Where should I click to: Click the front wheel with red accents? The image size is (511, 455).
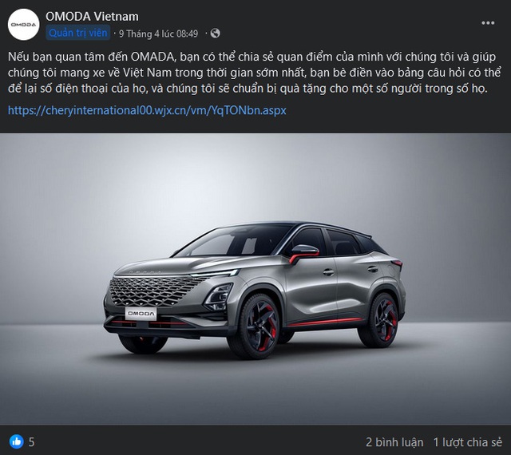[255, 326]
